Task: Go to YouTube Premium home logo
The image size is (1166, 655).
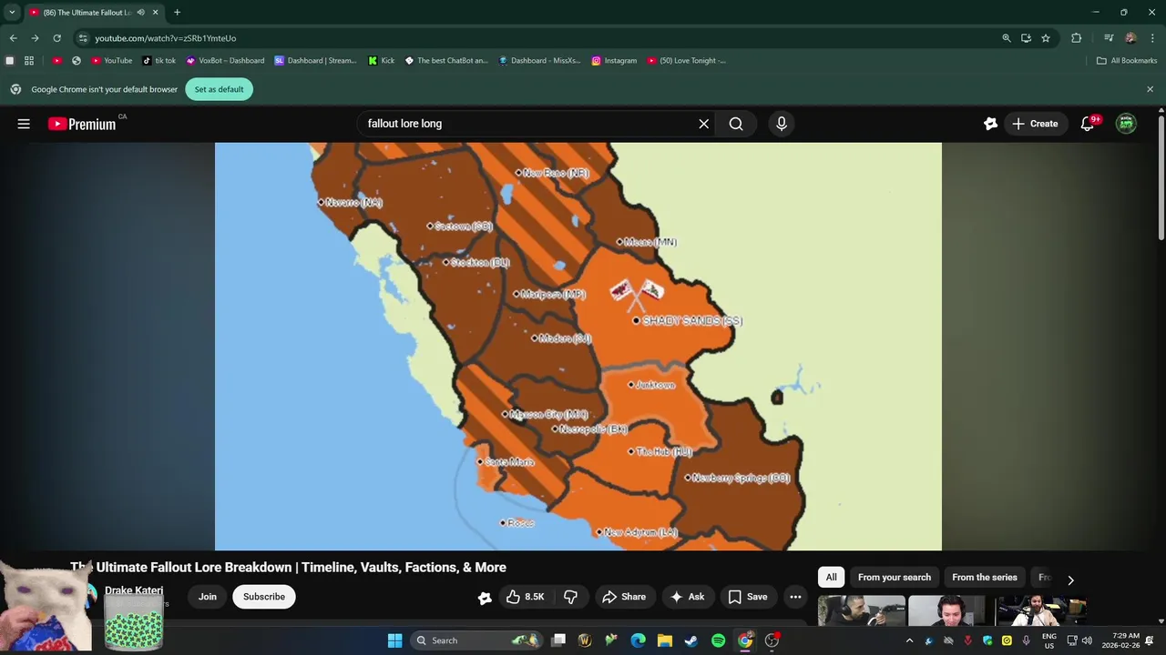Action: [x=82, y=124]
